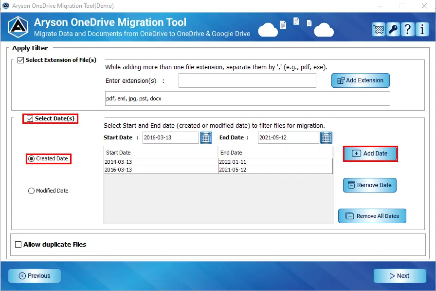Viewport: 436px width, 291px height.
Task: Click the Add Date button
Action: pyautogui.click(x=370, y=154)
